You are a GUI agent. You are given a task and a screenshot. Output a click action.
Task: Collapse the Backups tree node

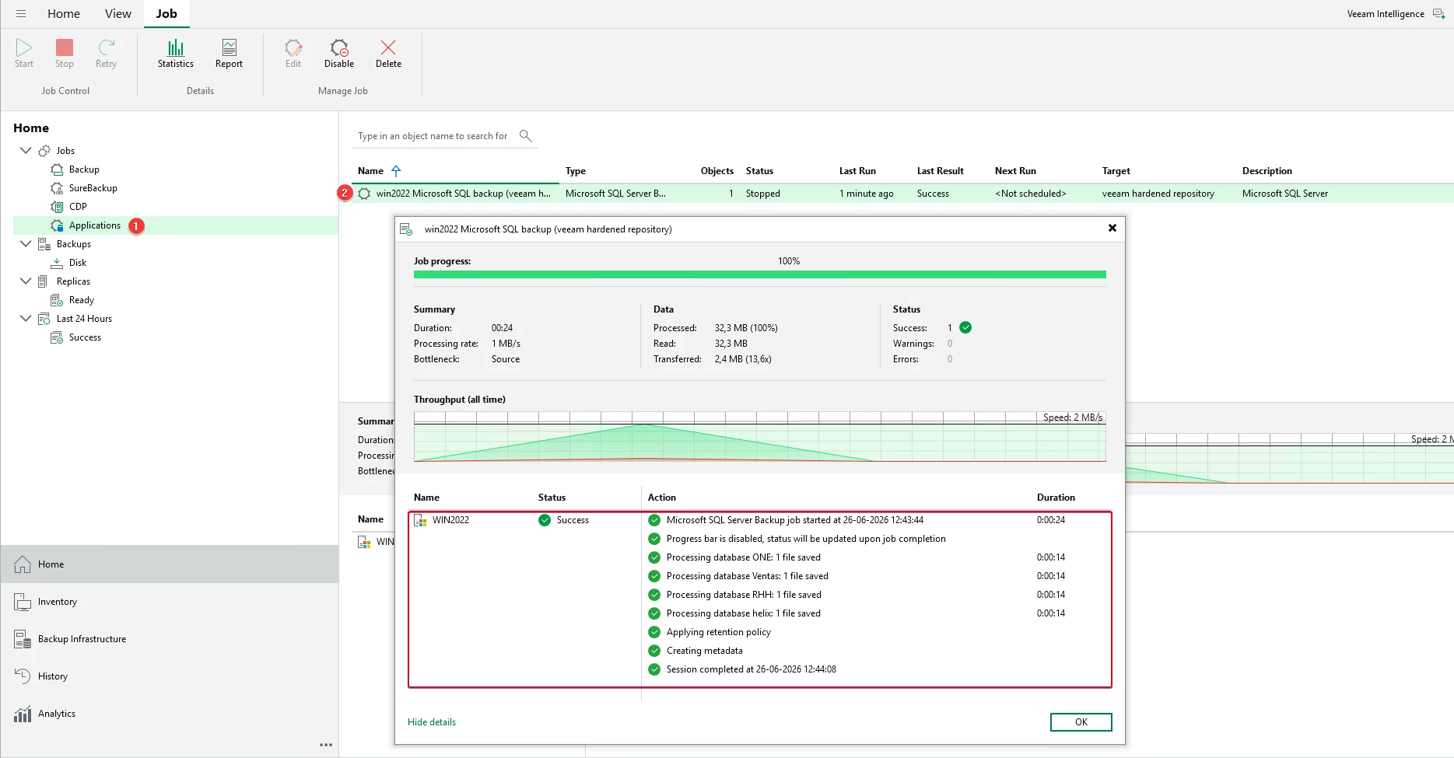[x=26, y=244]
